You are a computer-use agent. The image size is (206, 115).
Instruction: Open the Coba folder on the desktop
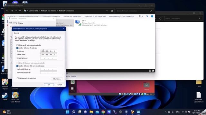199,84
